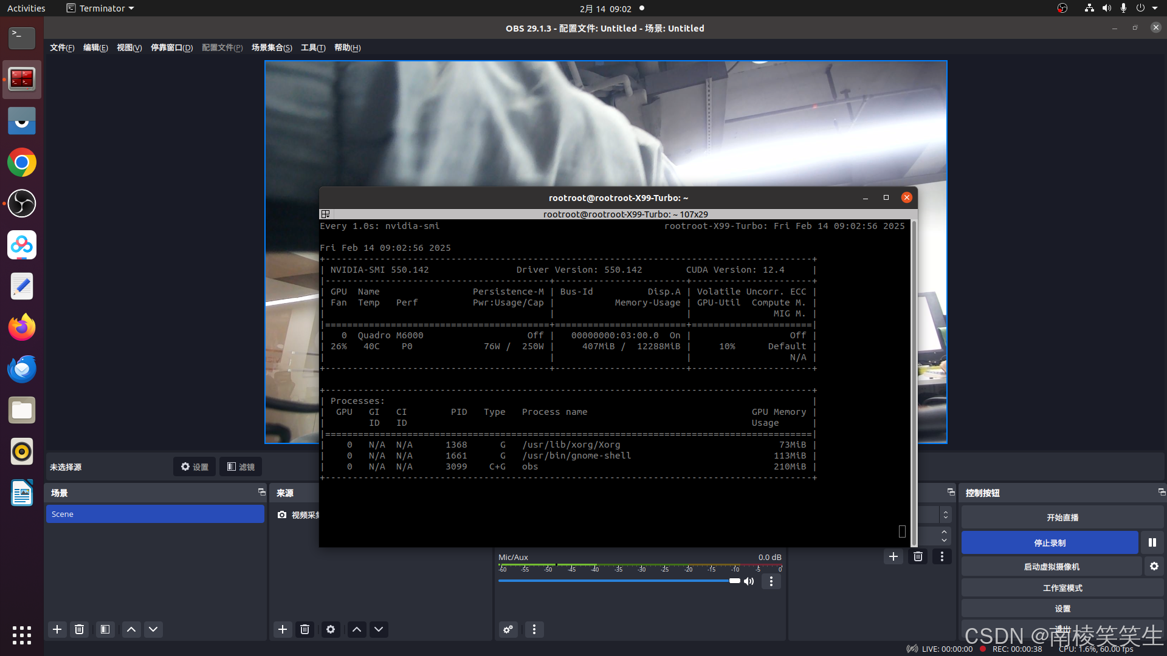This screenshot has width=1167, height=656.
Task: Open the 文件(F) menu
Action: (x=62, y=47)
